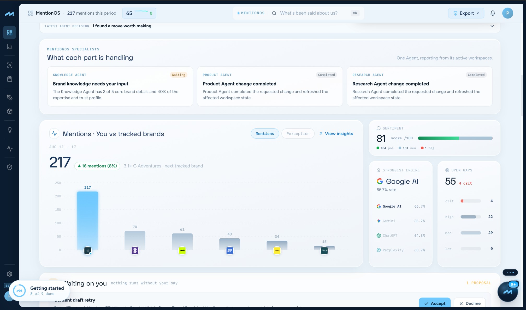Select the Perplexity engine row

click(x=401, y=250)
